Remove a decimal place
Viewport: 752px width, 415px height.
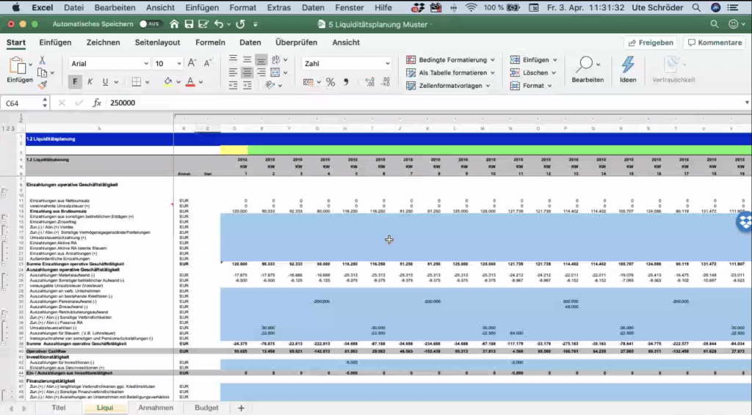point(385,82)
